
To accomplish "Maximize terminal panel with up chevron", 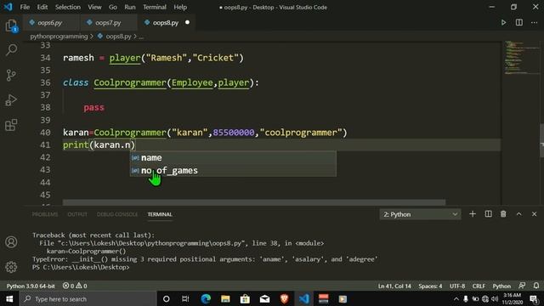I will point(519,214).
